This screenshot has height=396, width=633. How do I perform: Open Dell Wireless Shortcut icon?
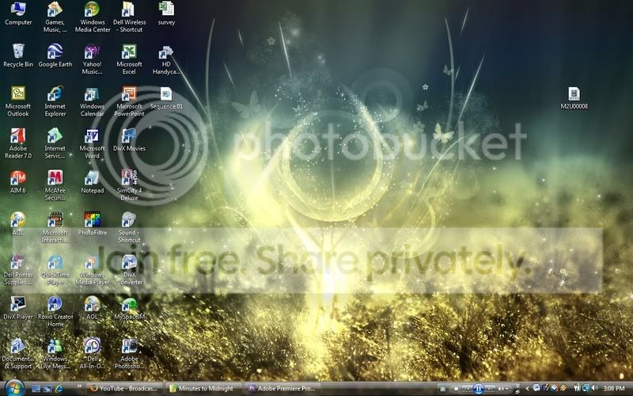129,17
